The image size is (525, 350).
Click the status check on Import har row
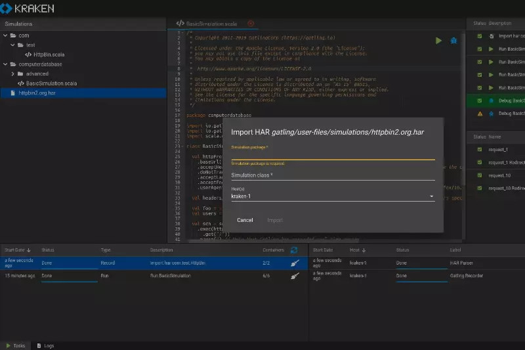tap(480, 36)
